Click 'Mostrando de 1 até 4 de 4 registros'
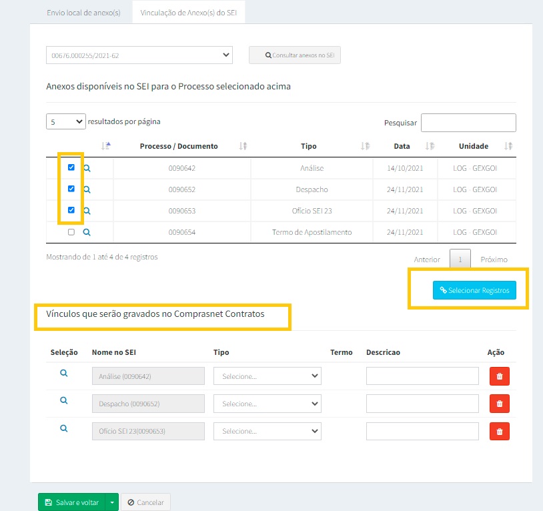Image resolution: width=543 pixels, height=511 pixels. (x=102, y=257)
